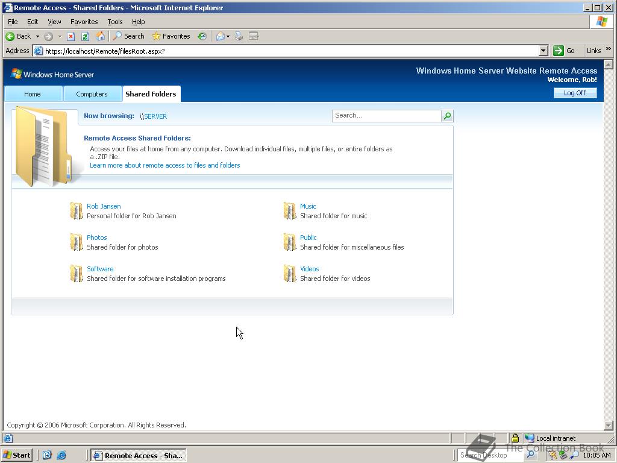Open the Back button history dropdown arrow
Viewport: 617px width, 463px height.
pos(37,37)
